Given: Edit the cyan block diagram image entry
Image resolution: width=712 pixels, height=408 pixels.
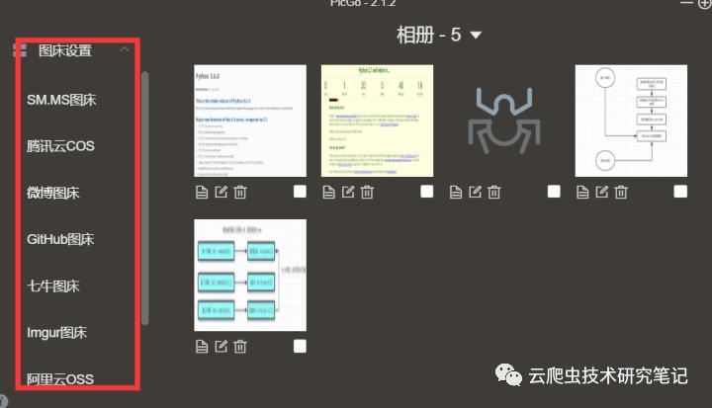Looking at the screenshot, I should coord(221,347).
